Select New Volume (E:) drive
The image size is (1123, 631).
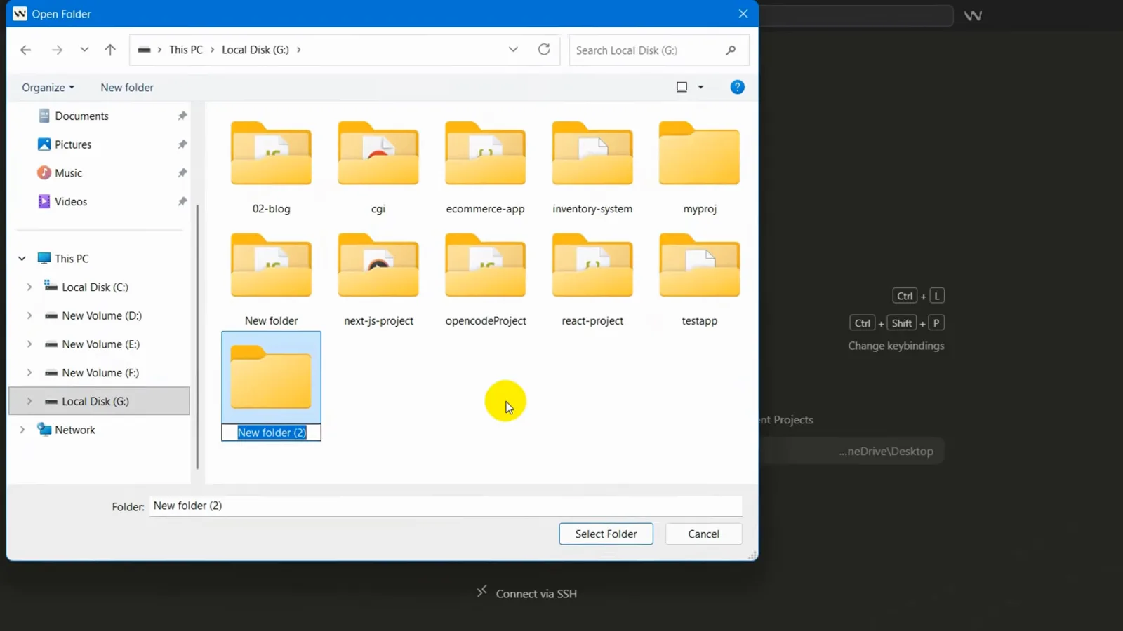(100, 344)
